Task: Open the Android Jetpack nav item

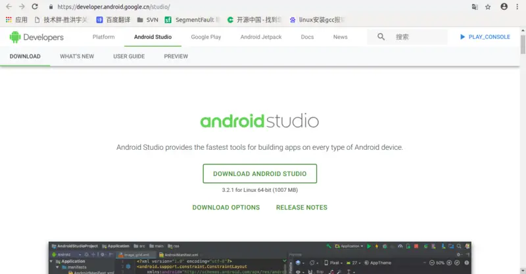Action: pos(261,37)
